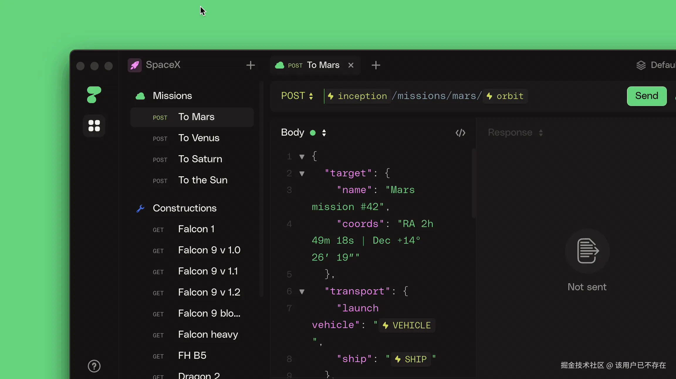Collapse the "transport" object fold arrow
The image size is (676, 379).
coord(302,292)
